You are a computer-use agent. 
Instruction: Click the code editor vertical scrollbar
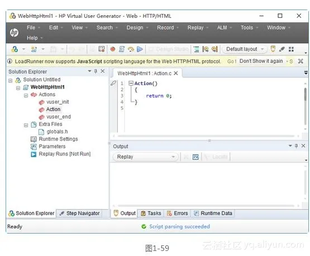(306, 106)
